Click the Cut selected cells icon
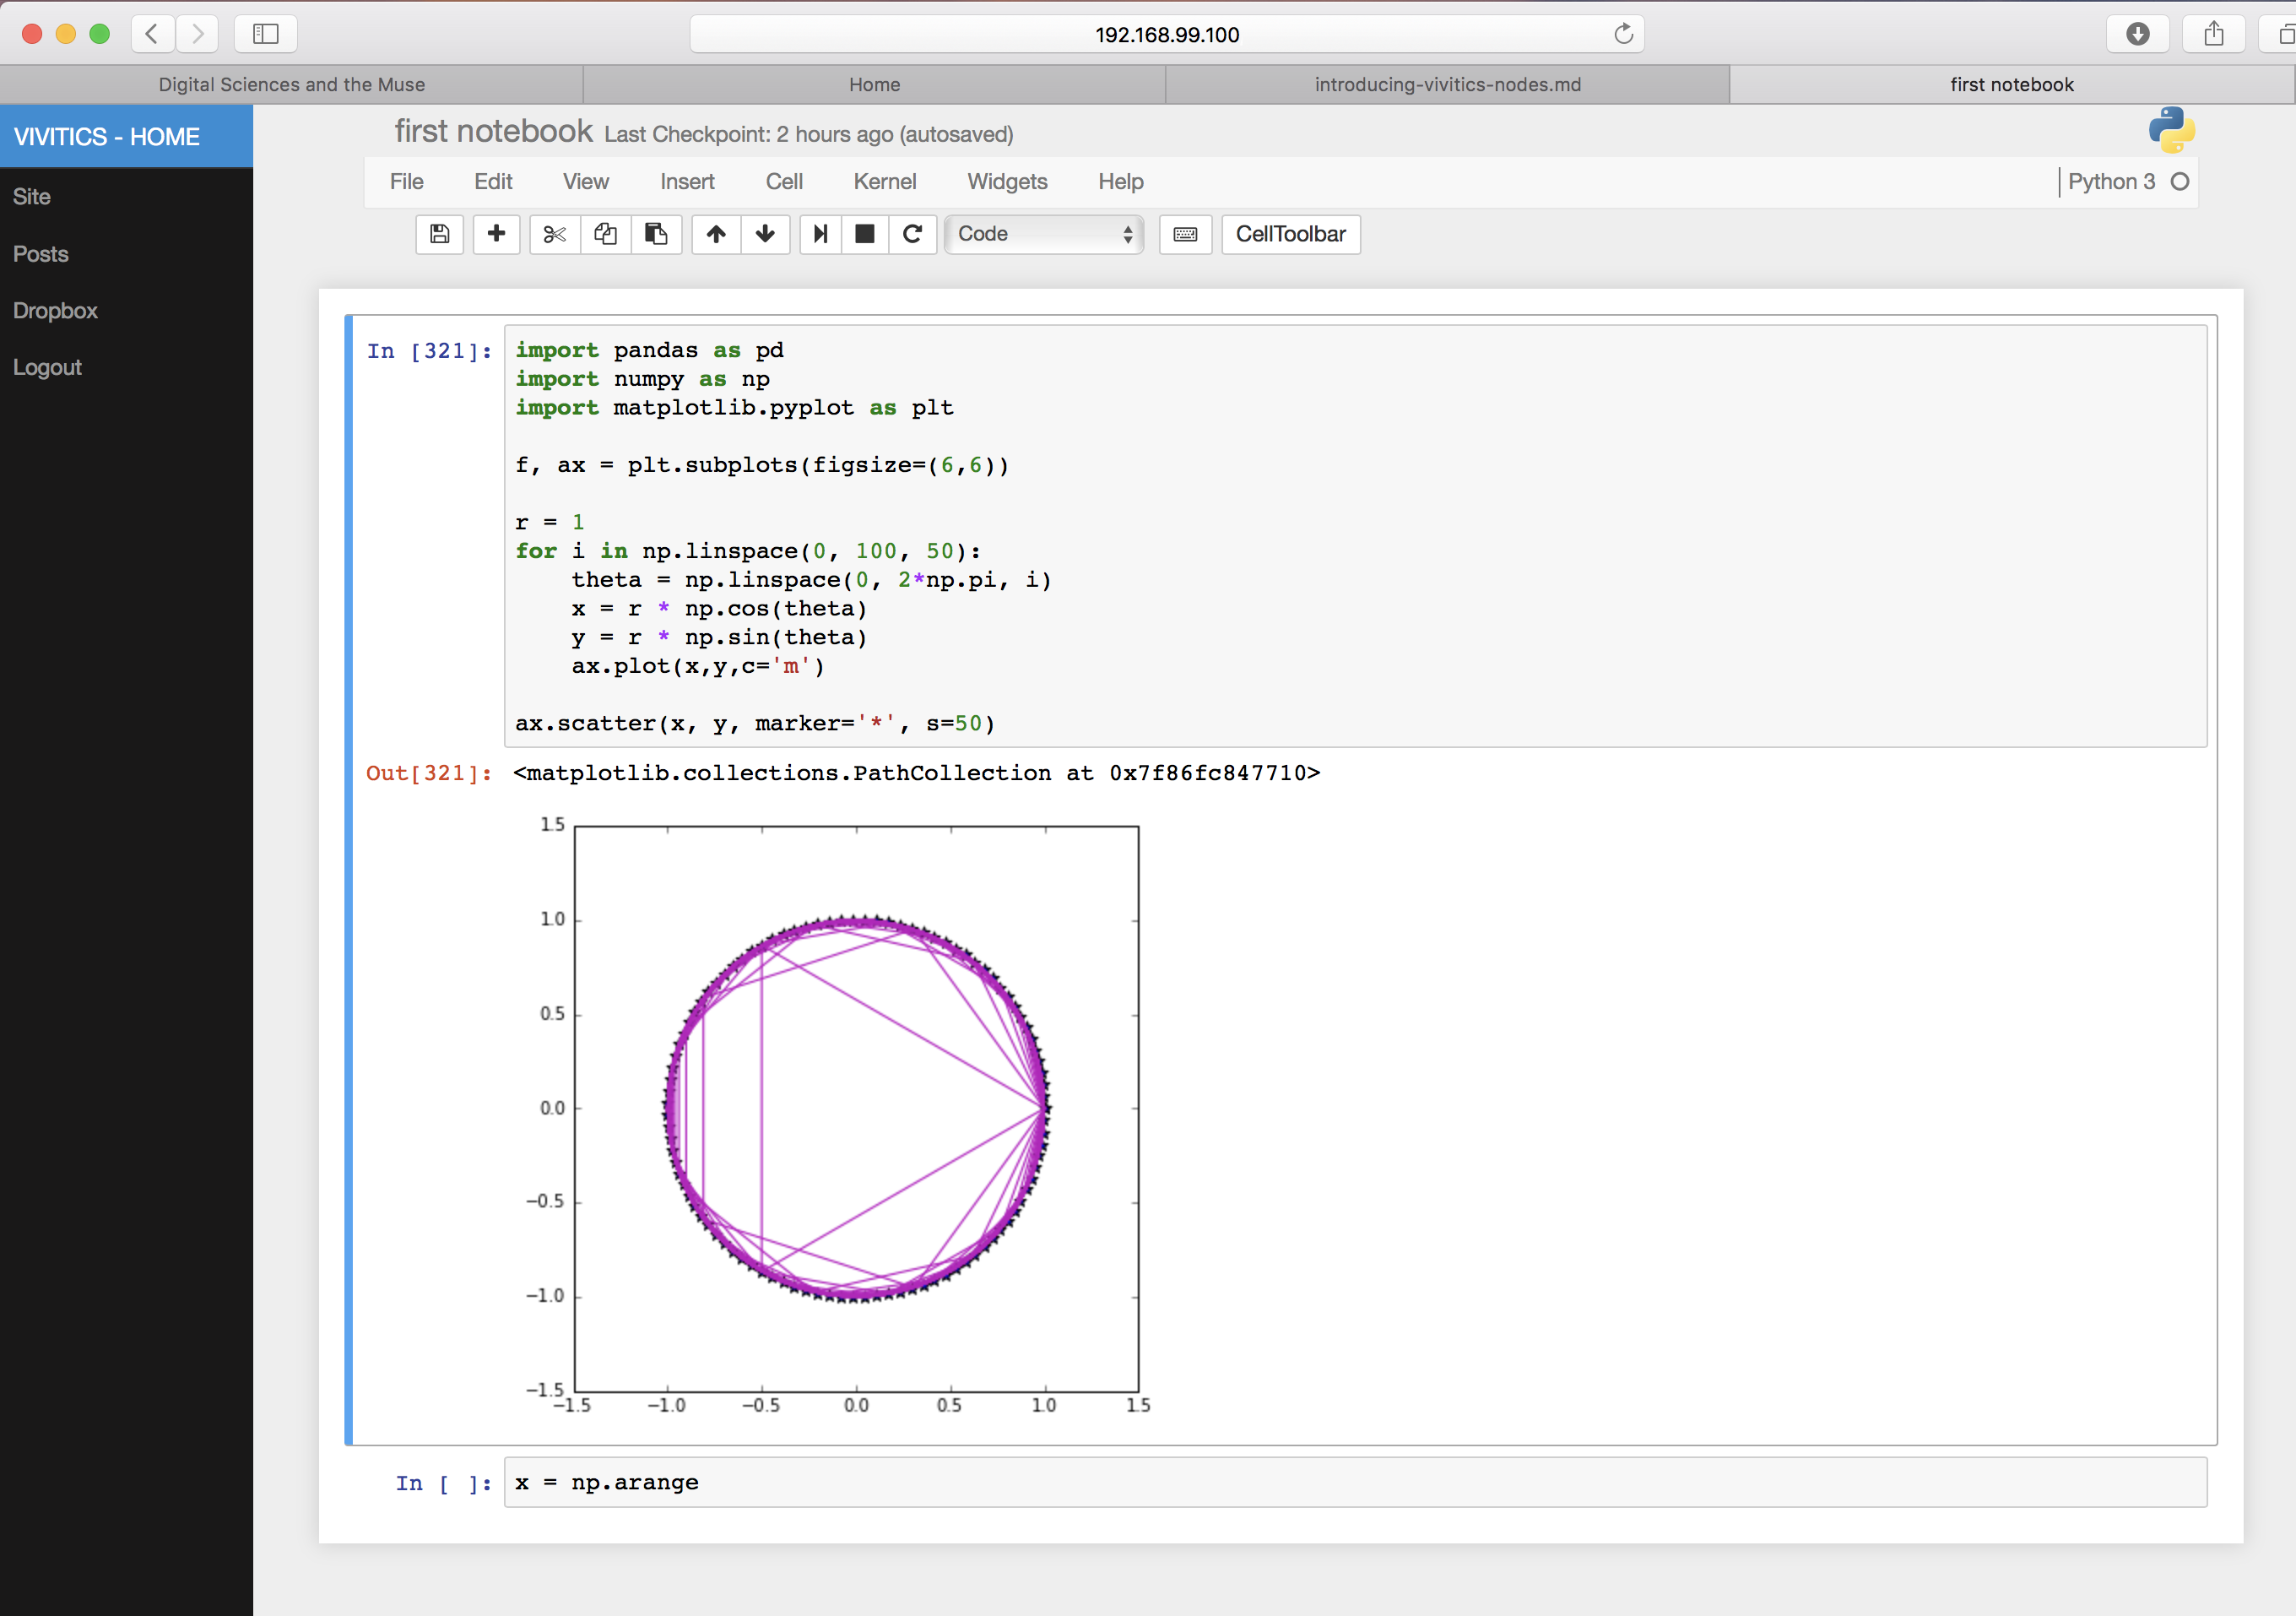This screenshot has width=2296, height=1616. coord(555,233)
